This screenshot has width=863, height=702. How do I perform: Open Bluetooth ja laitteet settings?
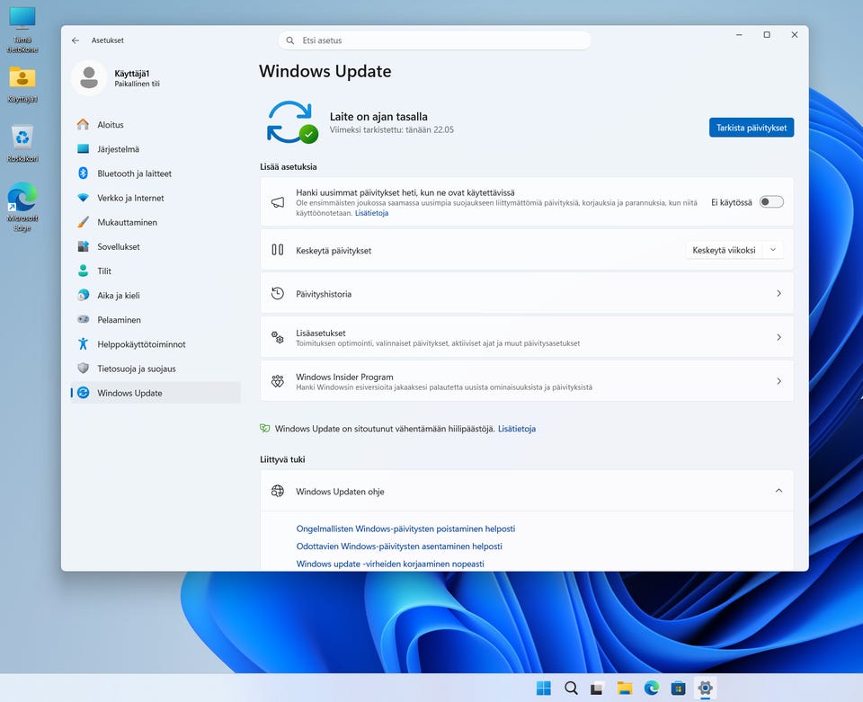point(156,173)
